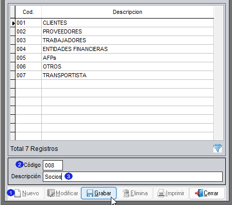Click the Cod. column header
232x205 pixels.
pos(28,12)
